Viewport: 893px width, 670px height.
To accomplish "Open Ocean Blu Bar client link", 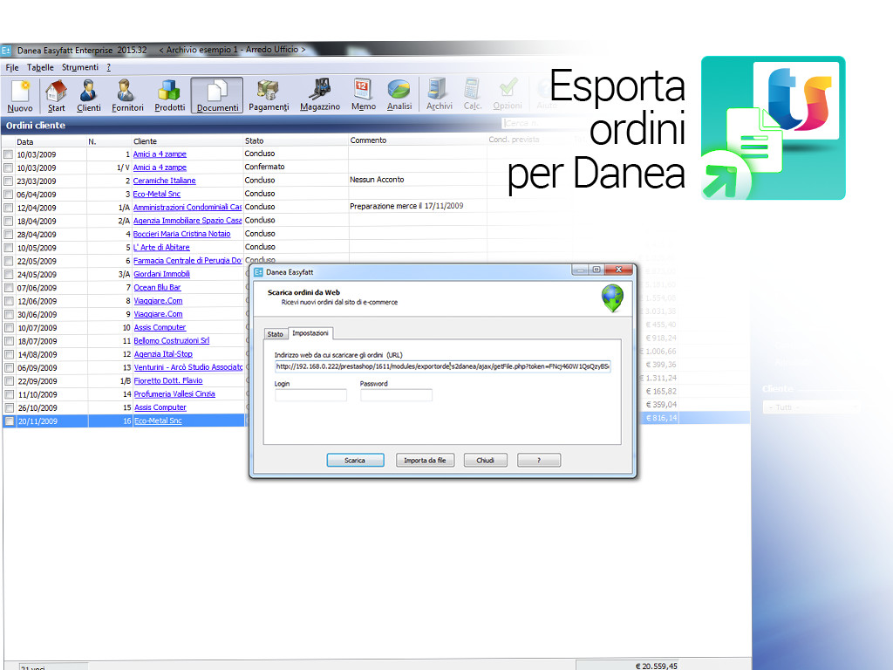I will point(157,288).
